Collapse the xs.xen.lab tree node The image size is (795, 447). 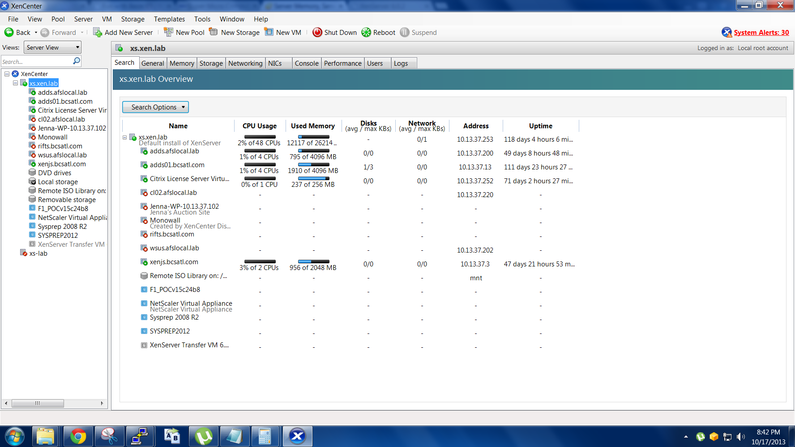(16, 83)
